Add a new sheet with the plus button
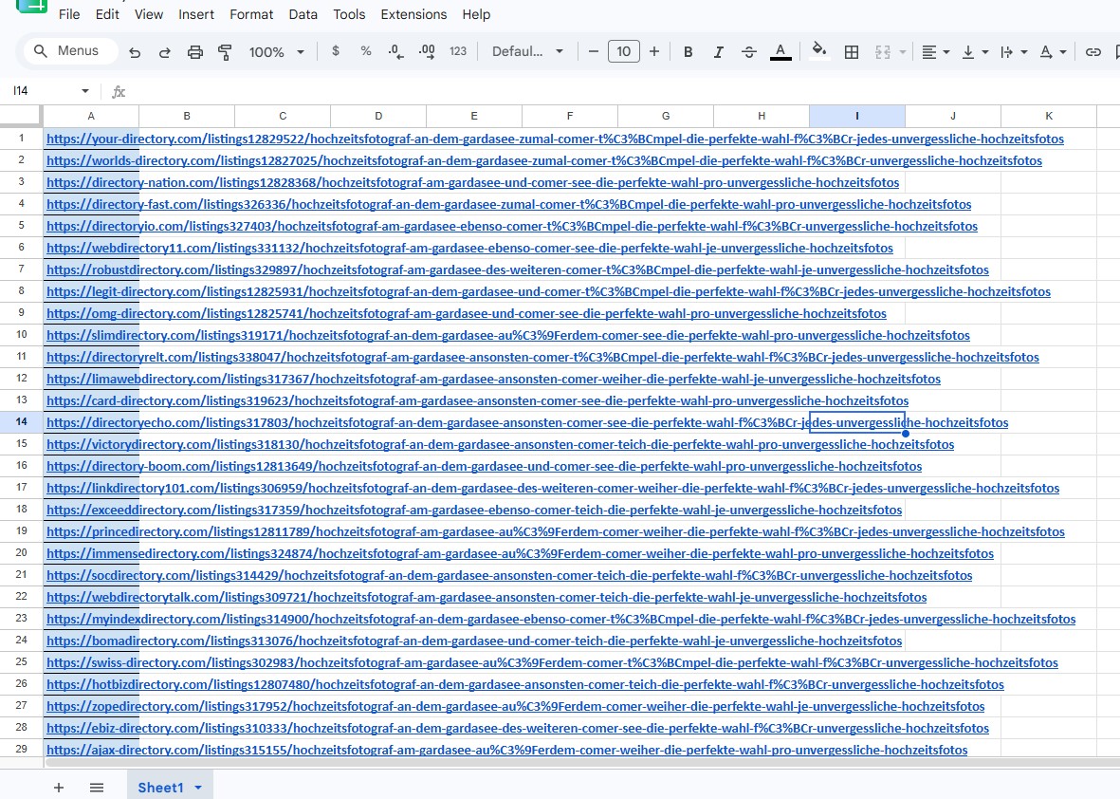 (x=59, y=788)
